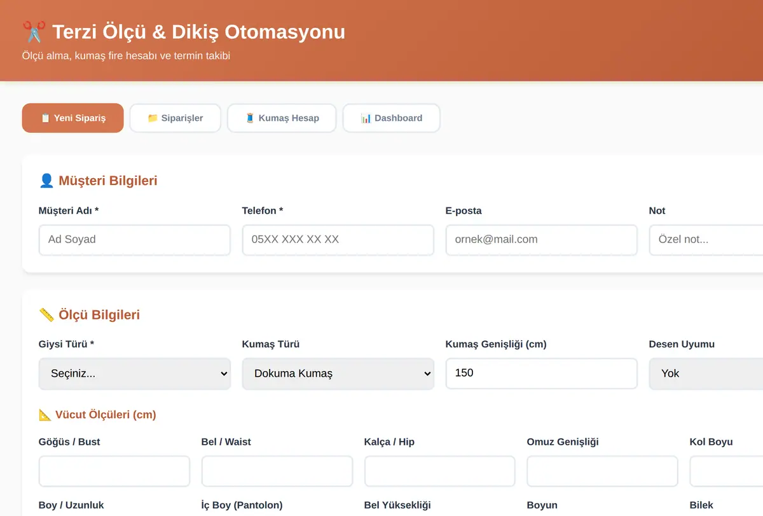Click the clipboard icon on Yeni Sipariş tab

45,118
